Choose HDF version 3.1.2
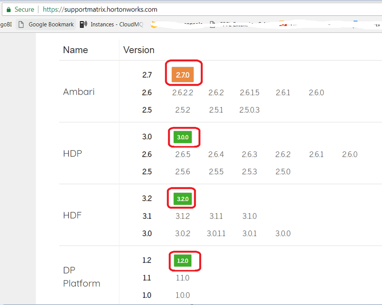The height and width of the screenshot is (305, 382). coord(183,216)
